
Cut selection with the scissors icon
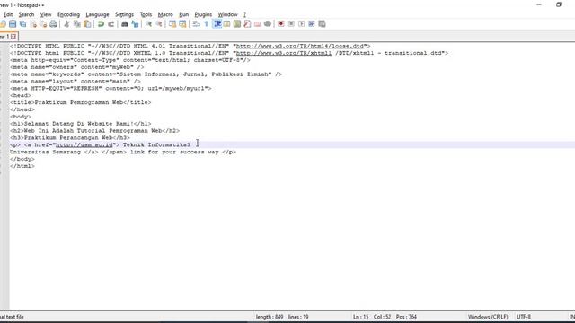[x=66, y=24]
